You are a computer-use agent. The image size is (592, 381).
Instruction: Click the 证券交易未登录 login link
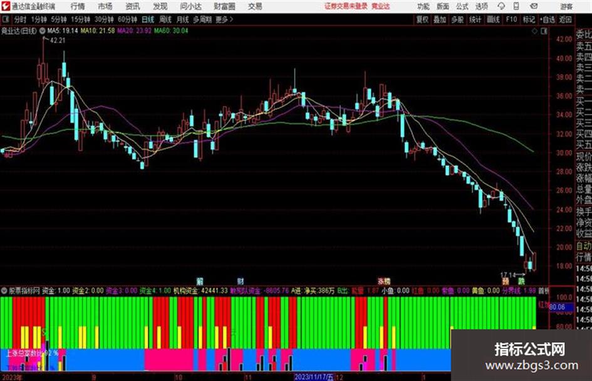[346, 6]
